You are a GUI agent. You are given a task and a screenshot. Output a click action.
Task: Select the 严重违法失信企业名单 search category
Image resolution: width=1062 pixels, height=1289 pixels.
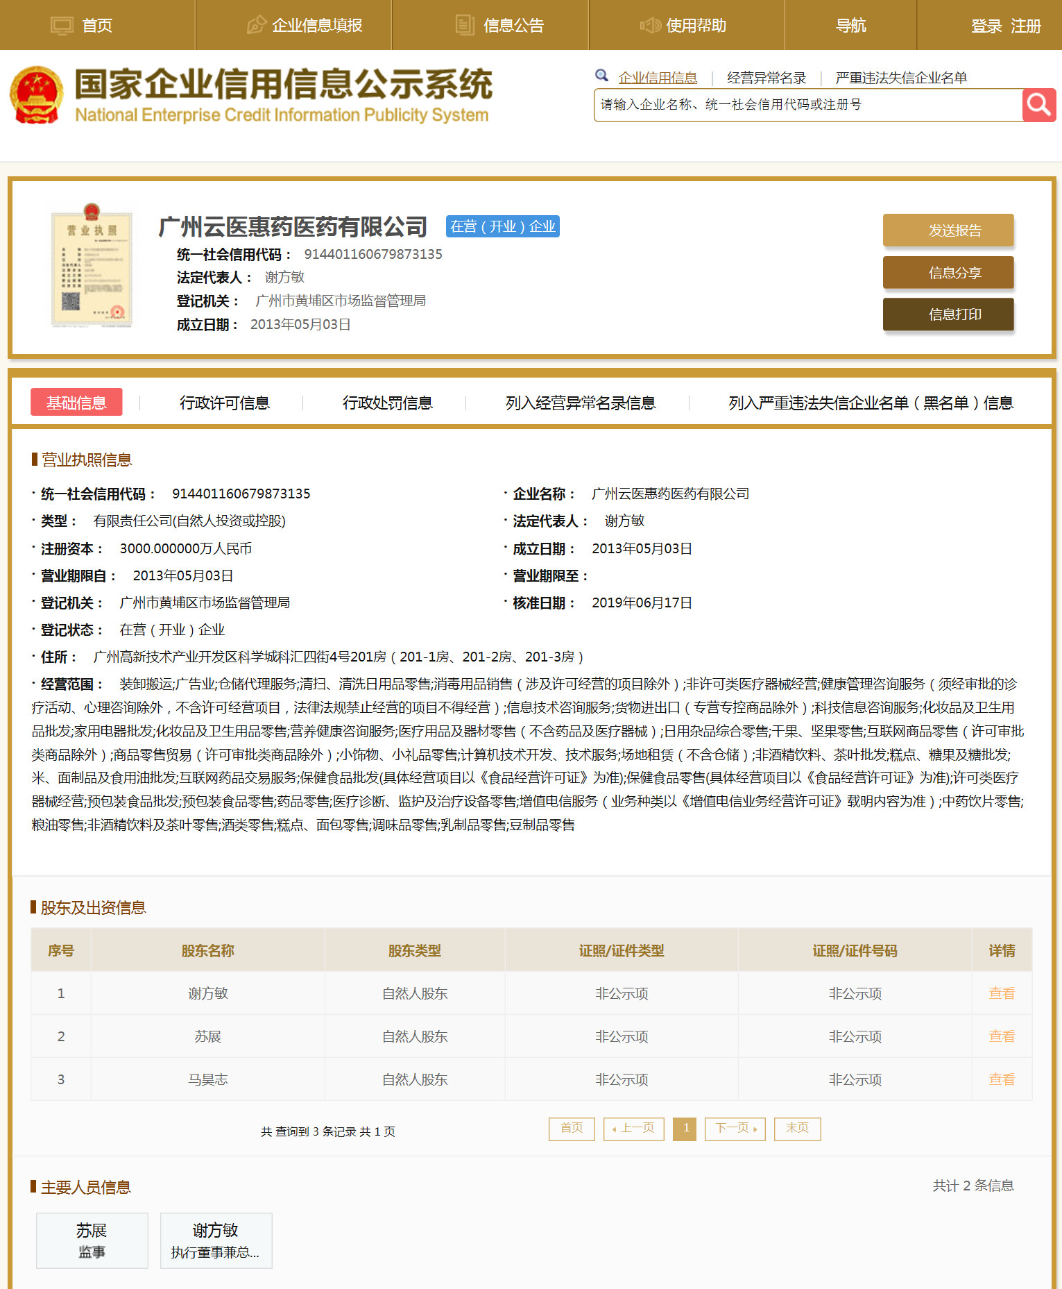click(x=901, y=78)
